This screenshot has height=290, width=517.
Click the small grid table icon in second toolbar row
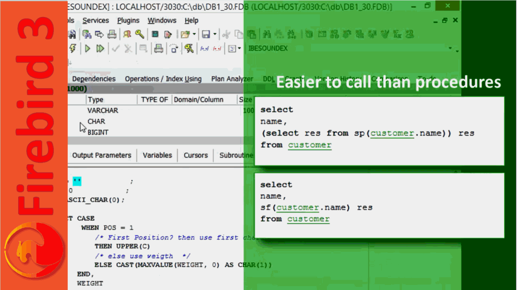coord(143,48)
